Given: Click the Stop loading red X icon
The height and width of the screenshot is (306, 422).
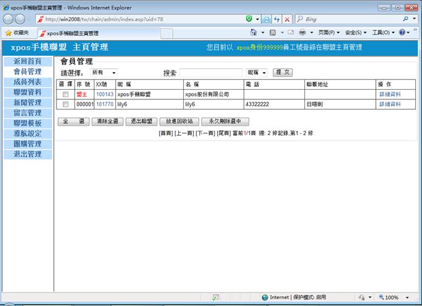Looking at the screenshot, I should pyautogui.click(x=287, y=19).
